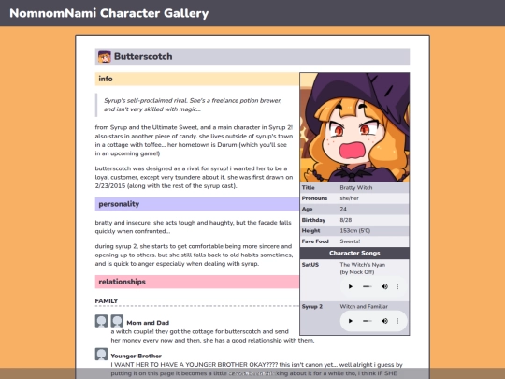Viewport: 505px width, 379px height.
Task: Click the Character Songs header
Action: coord(354,253)
